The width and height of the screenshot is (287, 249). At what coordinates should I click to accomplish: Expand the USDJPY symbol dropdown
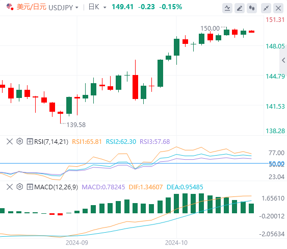pyautogui.click(x=77, y=8)
